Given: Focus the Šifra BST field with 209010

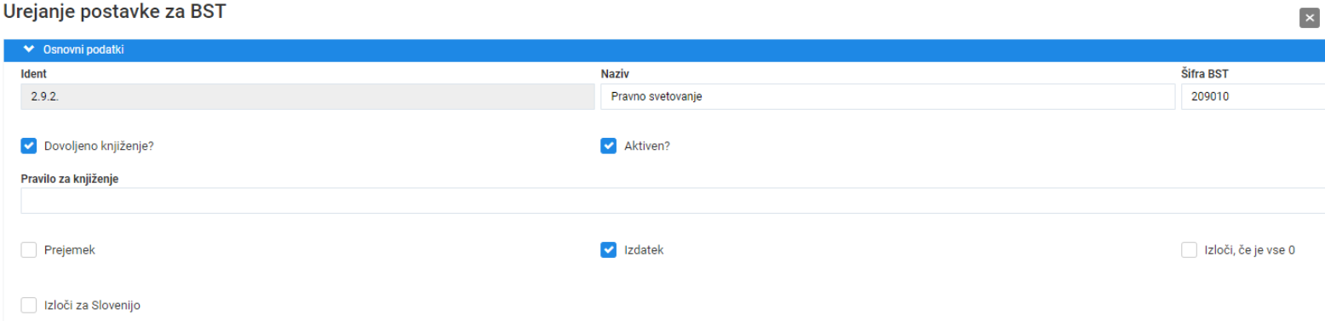Looking at the screenshot, I should coord(1253,97).
